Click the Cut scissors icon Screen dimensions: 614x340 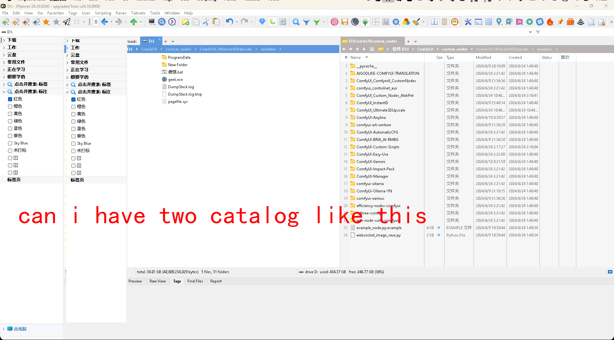click(206, 22)
